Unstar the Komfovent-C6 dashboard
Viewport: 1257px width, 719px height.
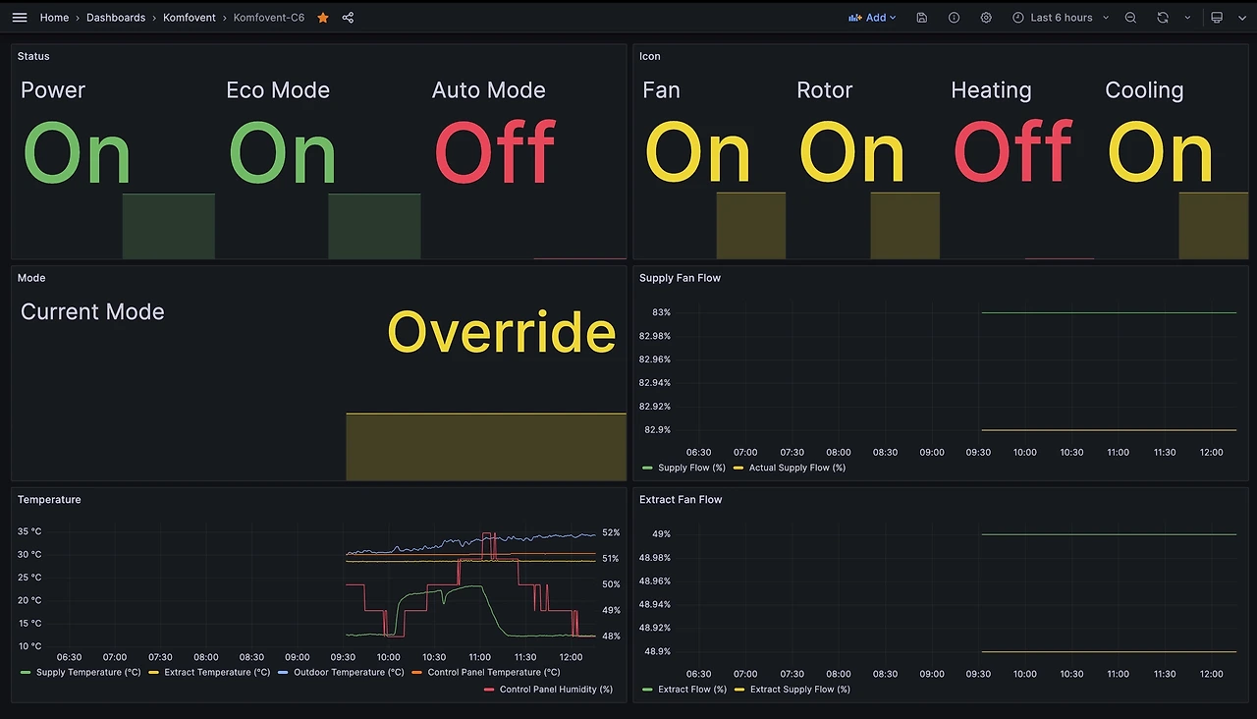tap(323, 18)
